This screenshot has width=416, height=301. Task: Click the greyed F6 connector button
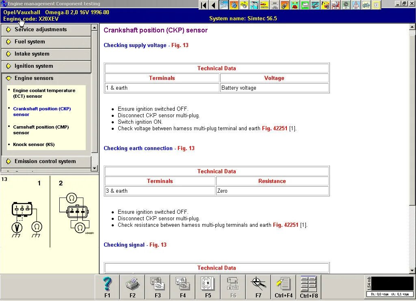[233, 287]
